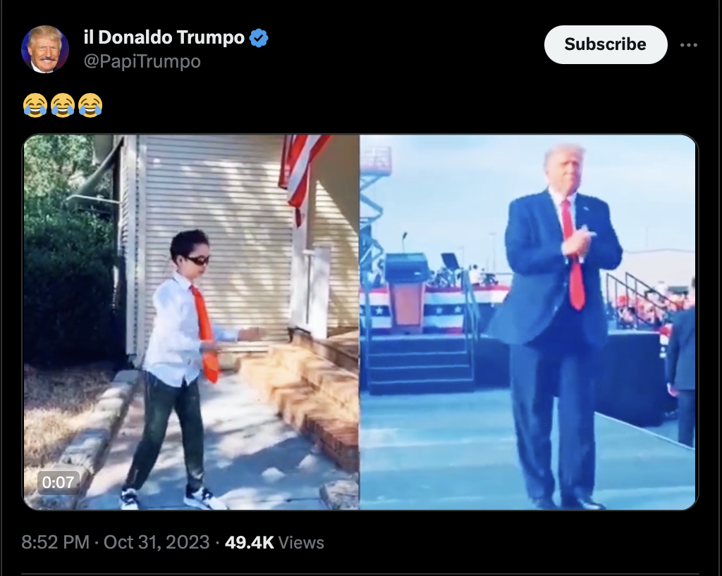Click the first laughing-crying emoji
Screen dimensions: 722x576
coord(35,105)
